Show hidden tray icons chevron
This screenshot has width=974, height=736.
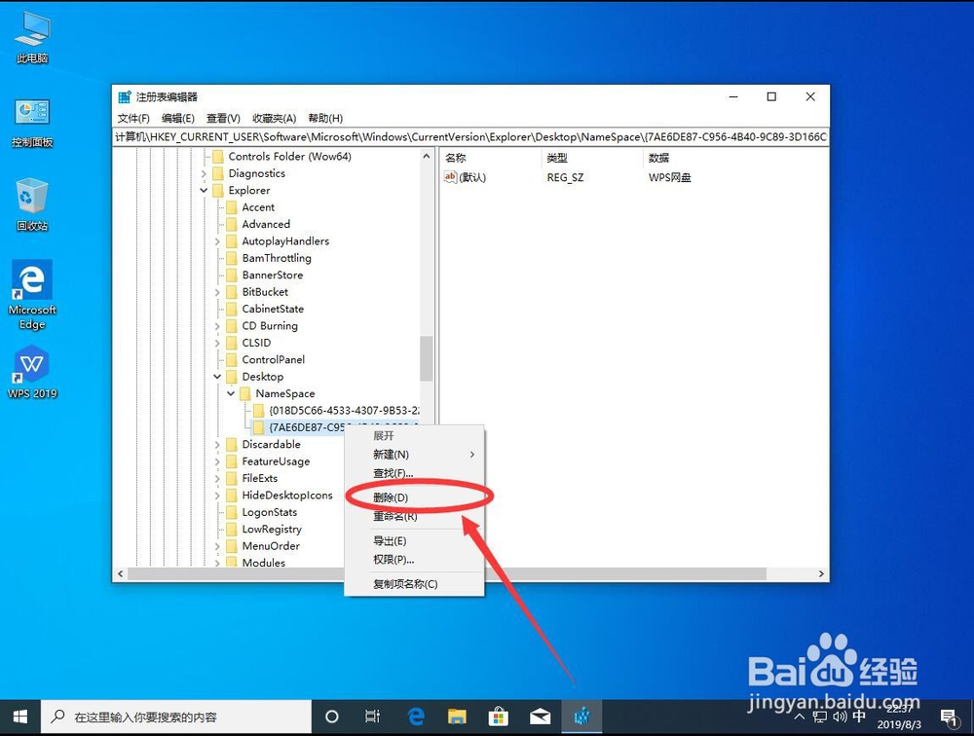click(x=800, y=717)
